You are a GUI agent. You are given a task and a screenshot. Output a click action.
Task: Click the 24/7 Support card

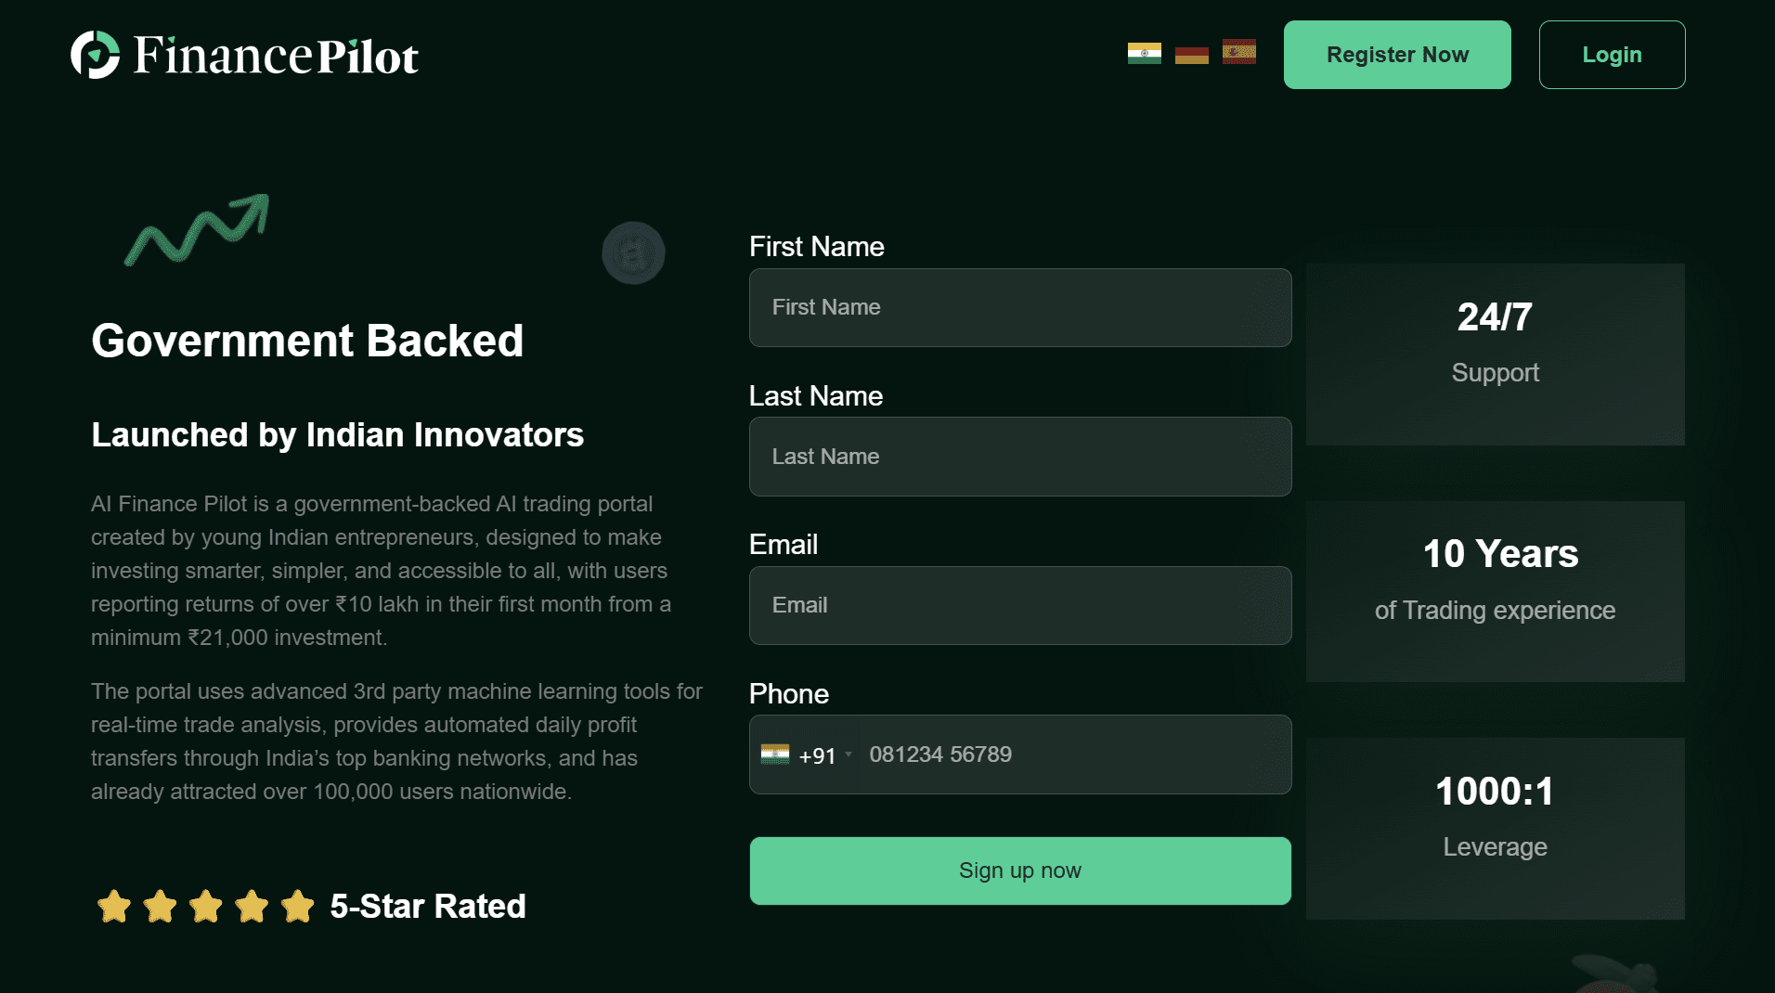1495,355
